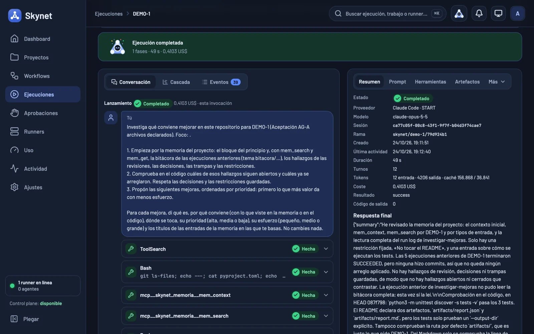Screen dimensions: 534x334
Task: Open the Más dropdown tab
Action: [497, 82]
